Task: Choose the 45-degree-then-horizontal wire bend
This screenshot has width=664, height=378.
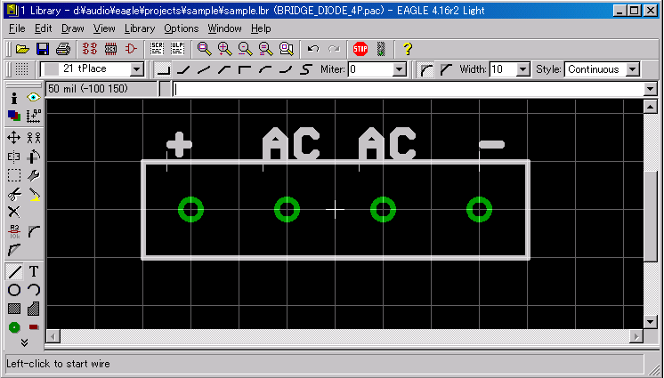Action: click(x=224, y=69)
